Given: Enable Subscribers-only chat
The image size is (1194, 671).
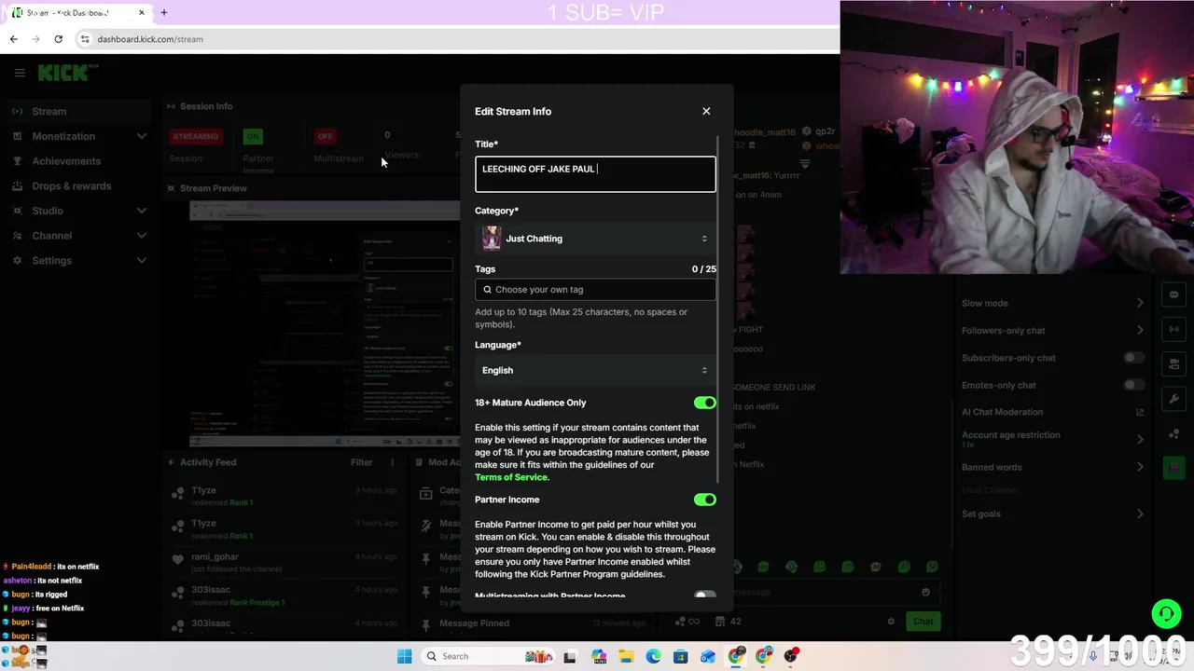Looking at the screenshot, I should [x=1133, y=358].
